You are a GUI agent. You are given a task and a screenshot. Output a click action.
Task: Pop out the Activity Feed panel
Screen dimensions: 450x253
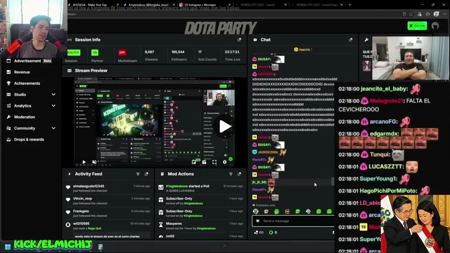146,174
